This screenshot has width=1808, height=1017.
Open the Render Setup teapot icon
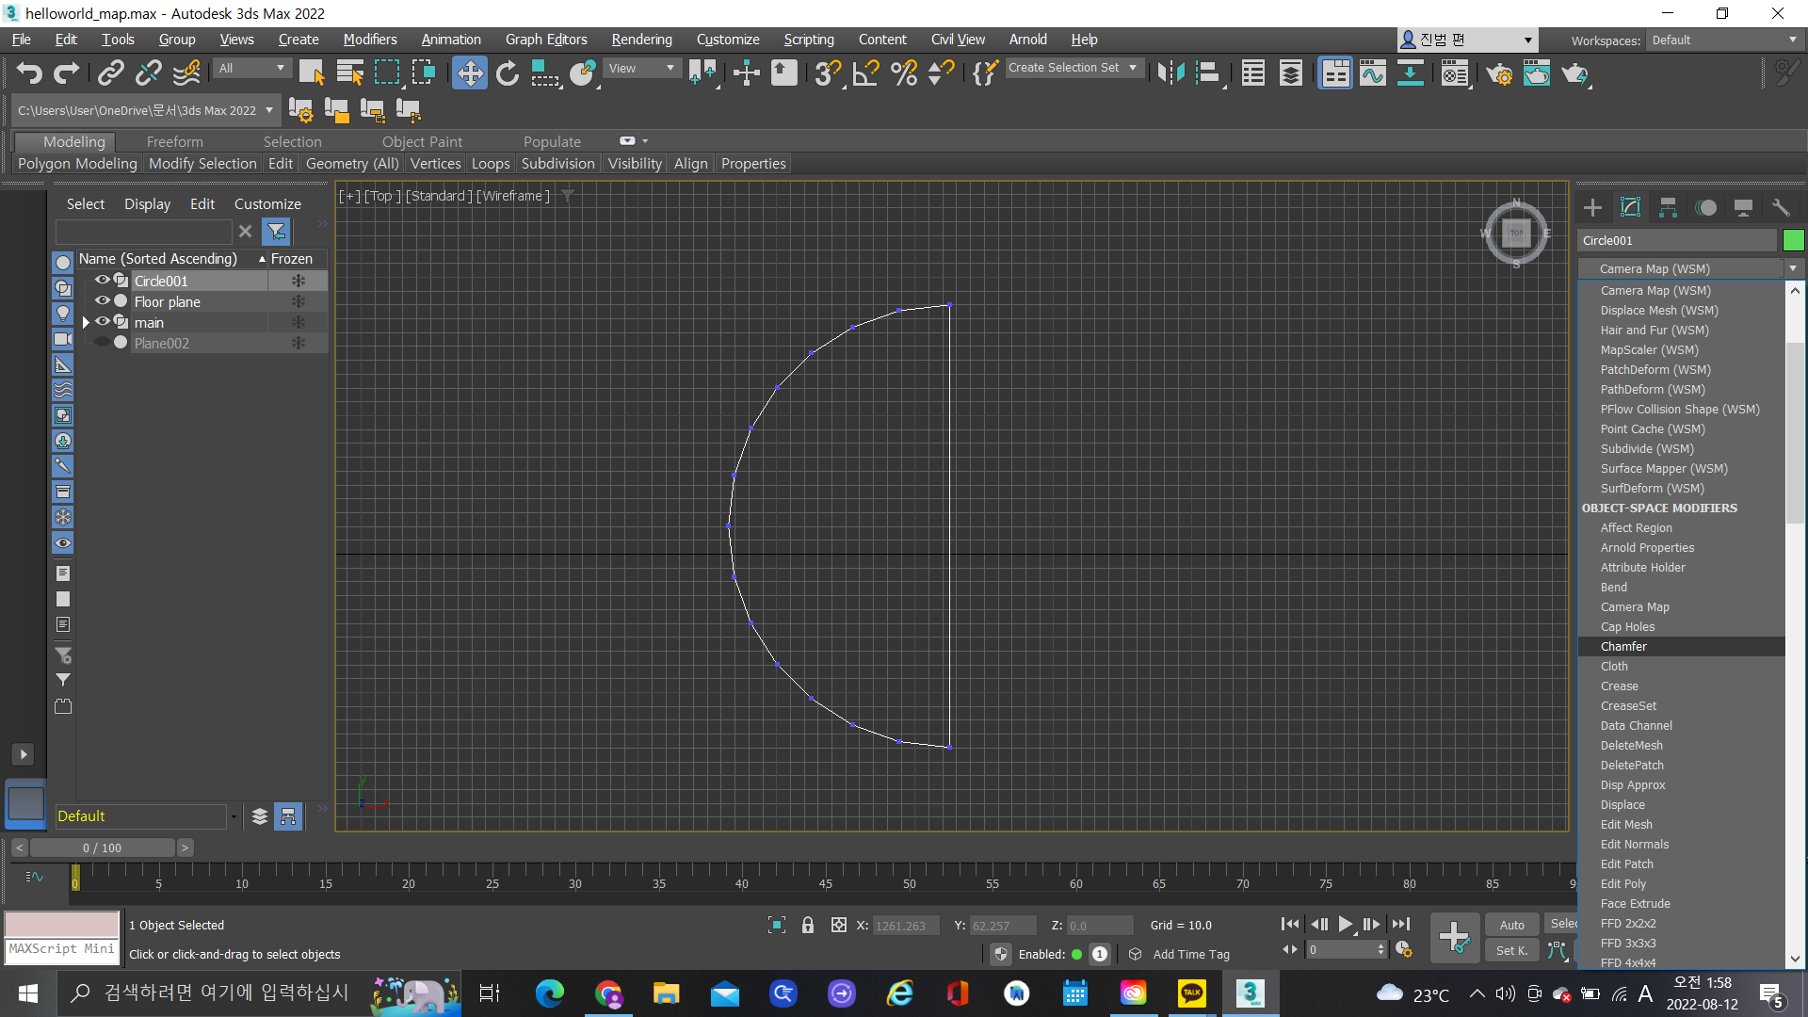[x=1499, y=73]
